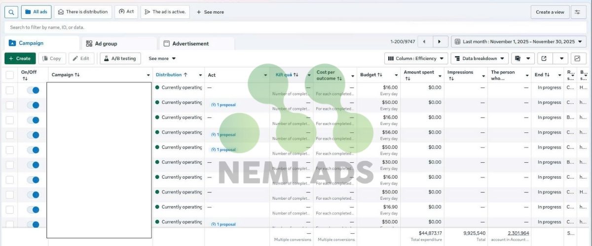Viewport: 592px width, 246px height.
Task: Open the Last month date range dropdown
Action: pos(519,42)
